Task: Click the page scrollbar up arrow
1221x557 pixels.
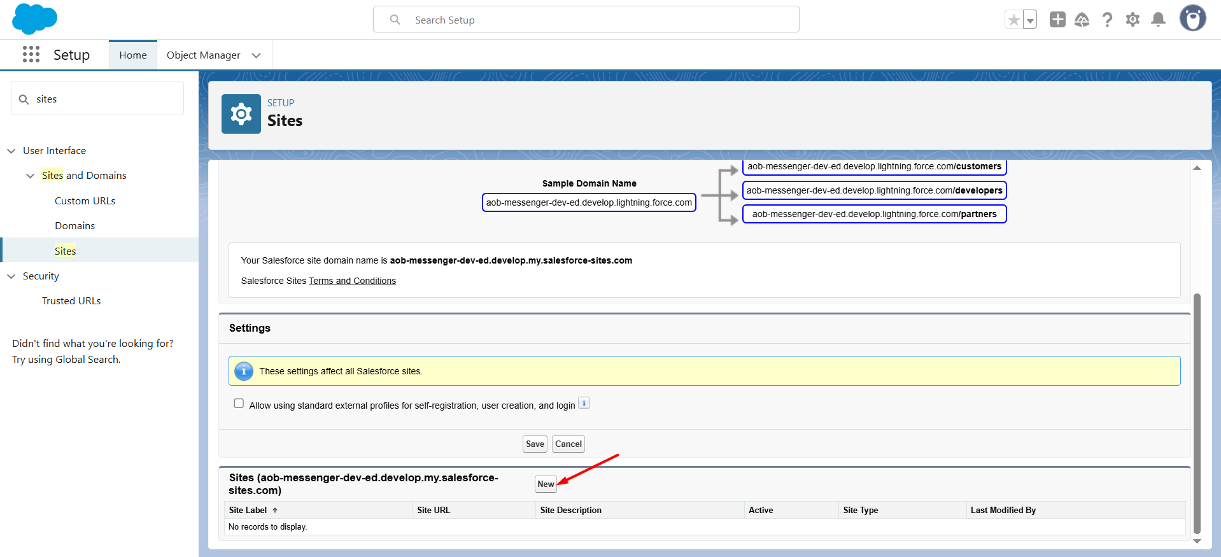Action: click(1197, 168)
